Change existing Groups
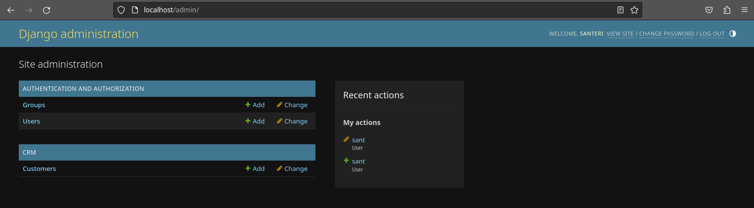 coord(292,105)
